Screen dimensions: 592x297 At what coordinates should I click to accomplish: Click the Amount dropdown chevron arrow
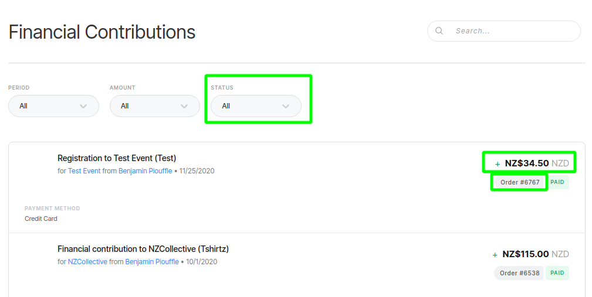click(184, 106)
